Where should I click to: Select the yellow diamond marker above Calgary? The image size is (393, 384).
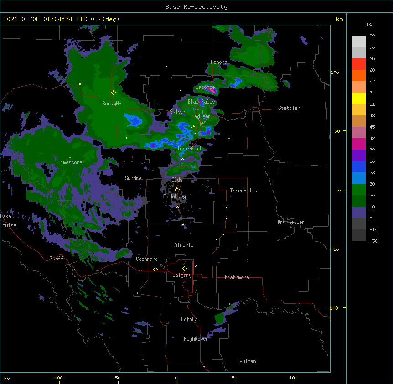[x=185, y=269]
